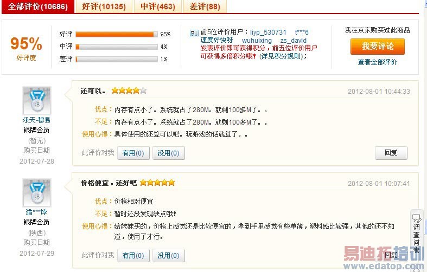Open user liyp_530731 profile link
The image size is (427, 272).
point(268,33)
